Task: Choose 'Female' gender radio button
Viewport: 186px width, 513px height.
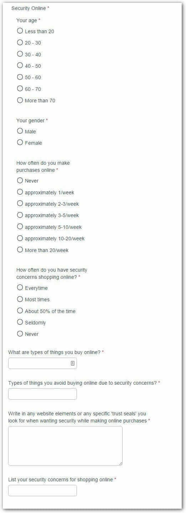Action: (x=20, y=143)
